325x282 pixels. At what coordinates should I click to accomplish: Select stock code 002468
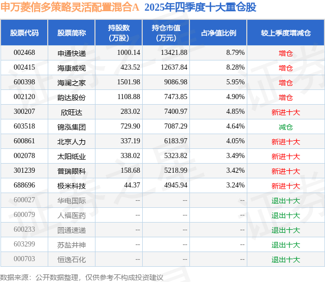pyautogui.click(x=24, y=53)
